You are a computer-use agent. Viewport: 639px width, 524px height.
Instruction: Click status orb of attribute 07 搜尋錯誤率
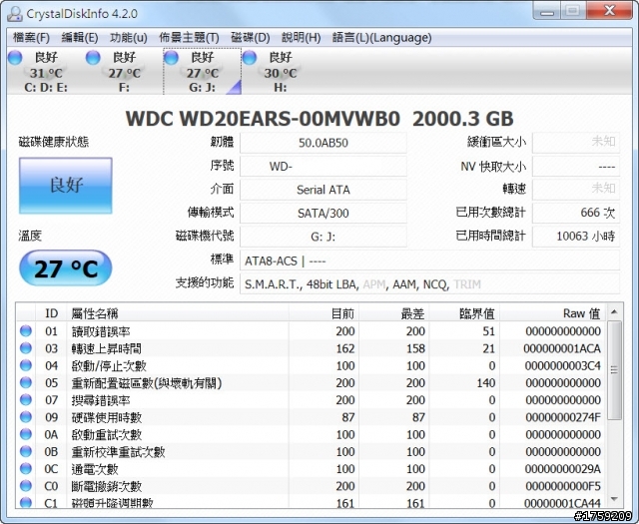(x=26, y=399)
